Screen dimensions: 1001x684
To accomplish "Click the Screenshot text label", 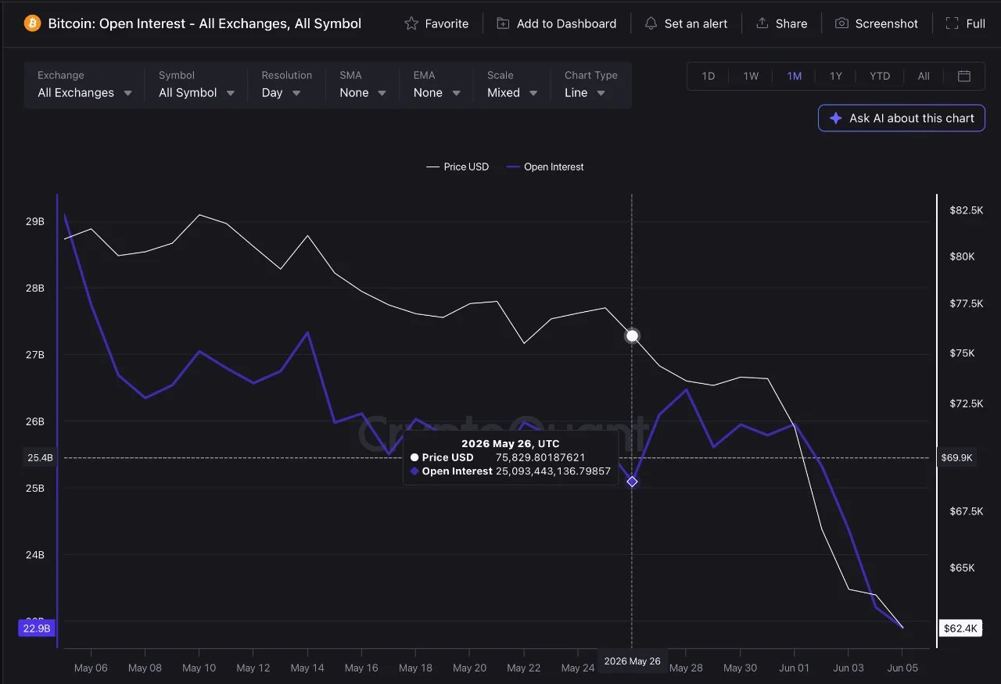I will [887, 23].
